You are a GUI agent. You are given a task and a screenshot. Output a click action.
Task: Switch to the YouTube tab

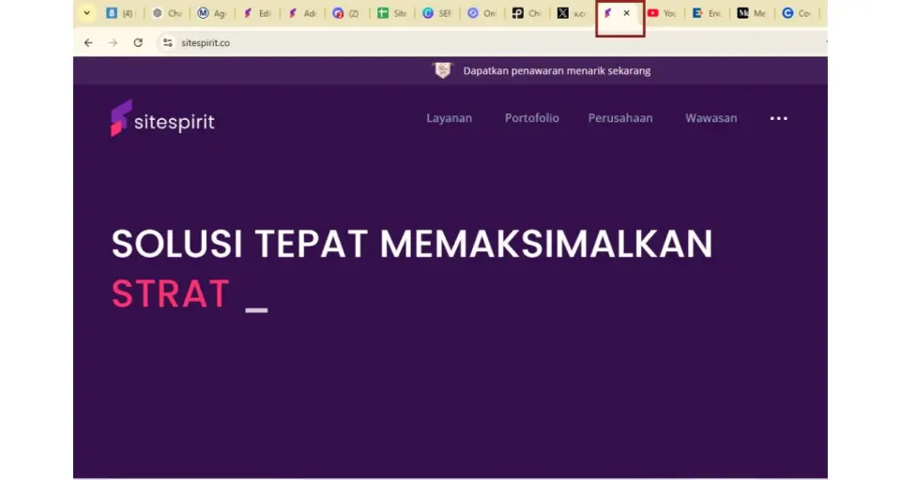click(662, 13)
